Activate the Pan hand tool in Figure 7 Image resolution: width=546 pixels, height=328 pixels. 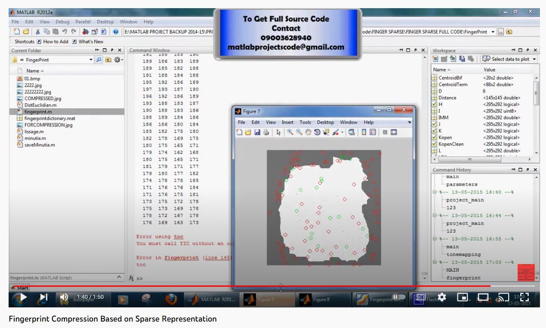click(x=308, y=132)
